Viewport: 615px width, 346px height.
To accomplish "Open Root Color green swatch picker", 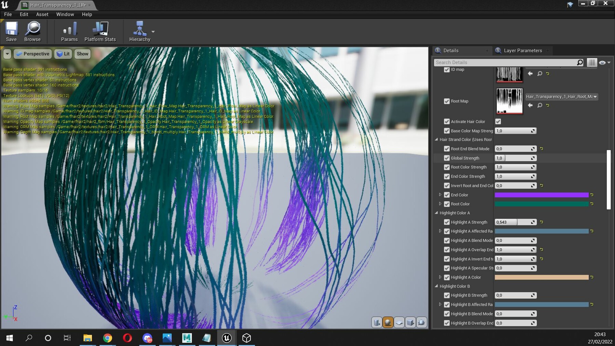I will pos(542,204).
